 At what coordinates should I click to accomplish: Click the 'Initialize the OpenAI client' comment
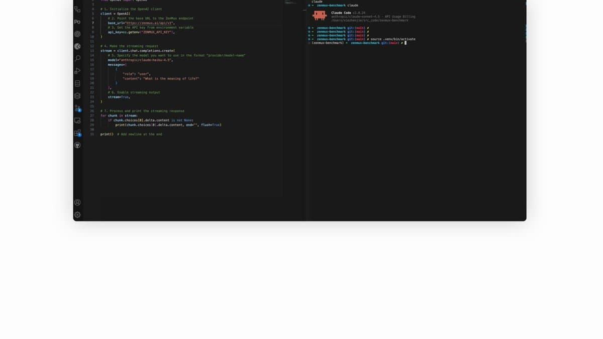131,9
